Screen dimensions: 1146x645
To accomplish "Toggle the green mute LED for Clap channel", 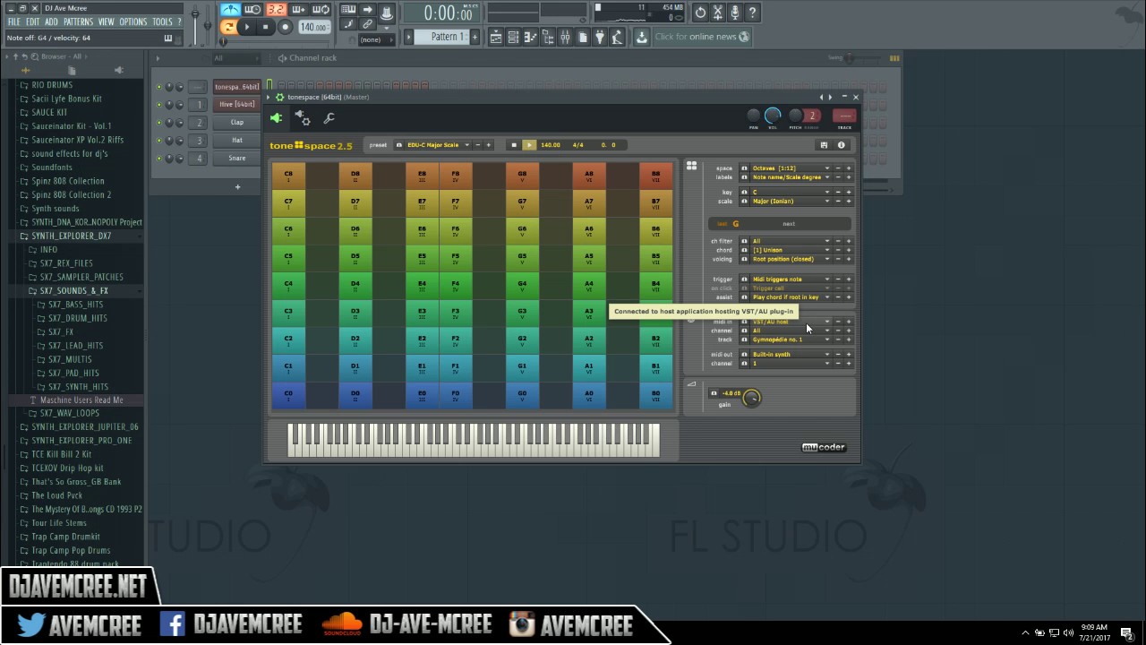I will point(158,123).
